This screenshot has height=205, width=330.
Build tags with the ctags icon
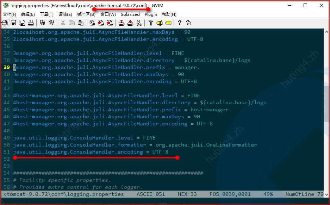tap(159, 23)
